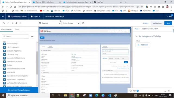Open the Pages dropdown menu
This screenshot has height=98, width=174.
36,16
